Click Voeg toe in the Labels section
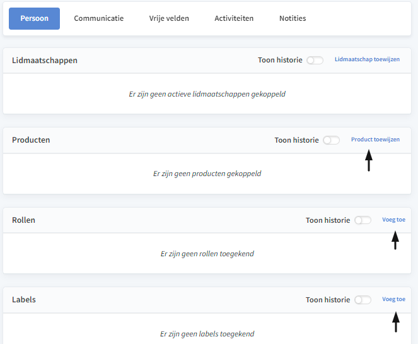This screenshot has width=418, height=344. pos(394,299)
